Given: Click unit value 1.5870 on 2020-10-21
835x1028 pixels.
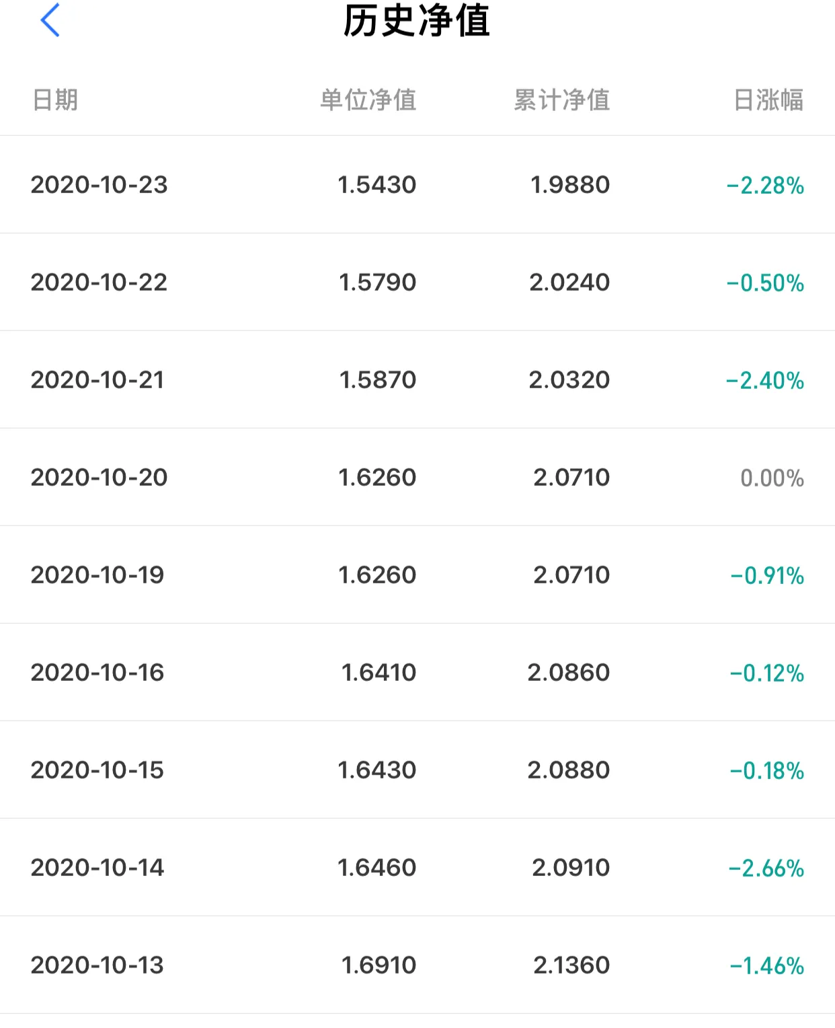Looking at the screenshot, I should coord(378,379).
